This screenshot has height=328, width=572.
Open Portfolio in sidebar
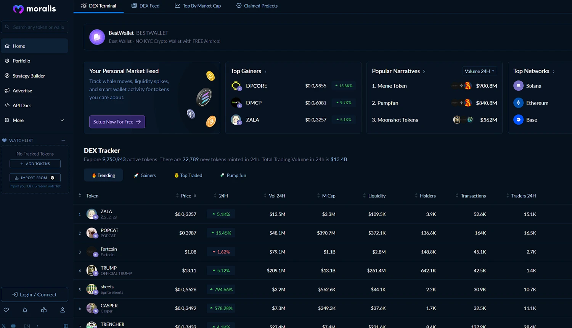(x=34, y=61)
